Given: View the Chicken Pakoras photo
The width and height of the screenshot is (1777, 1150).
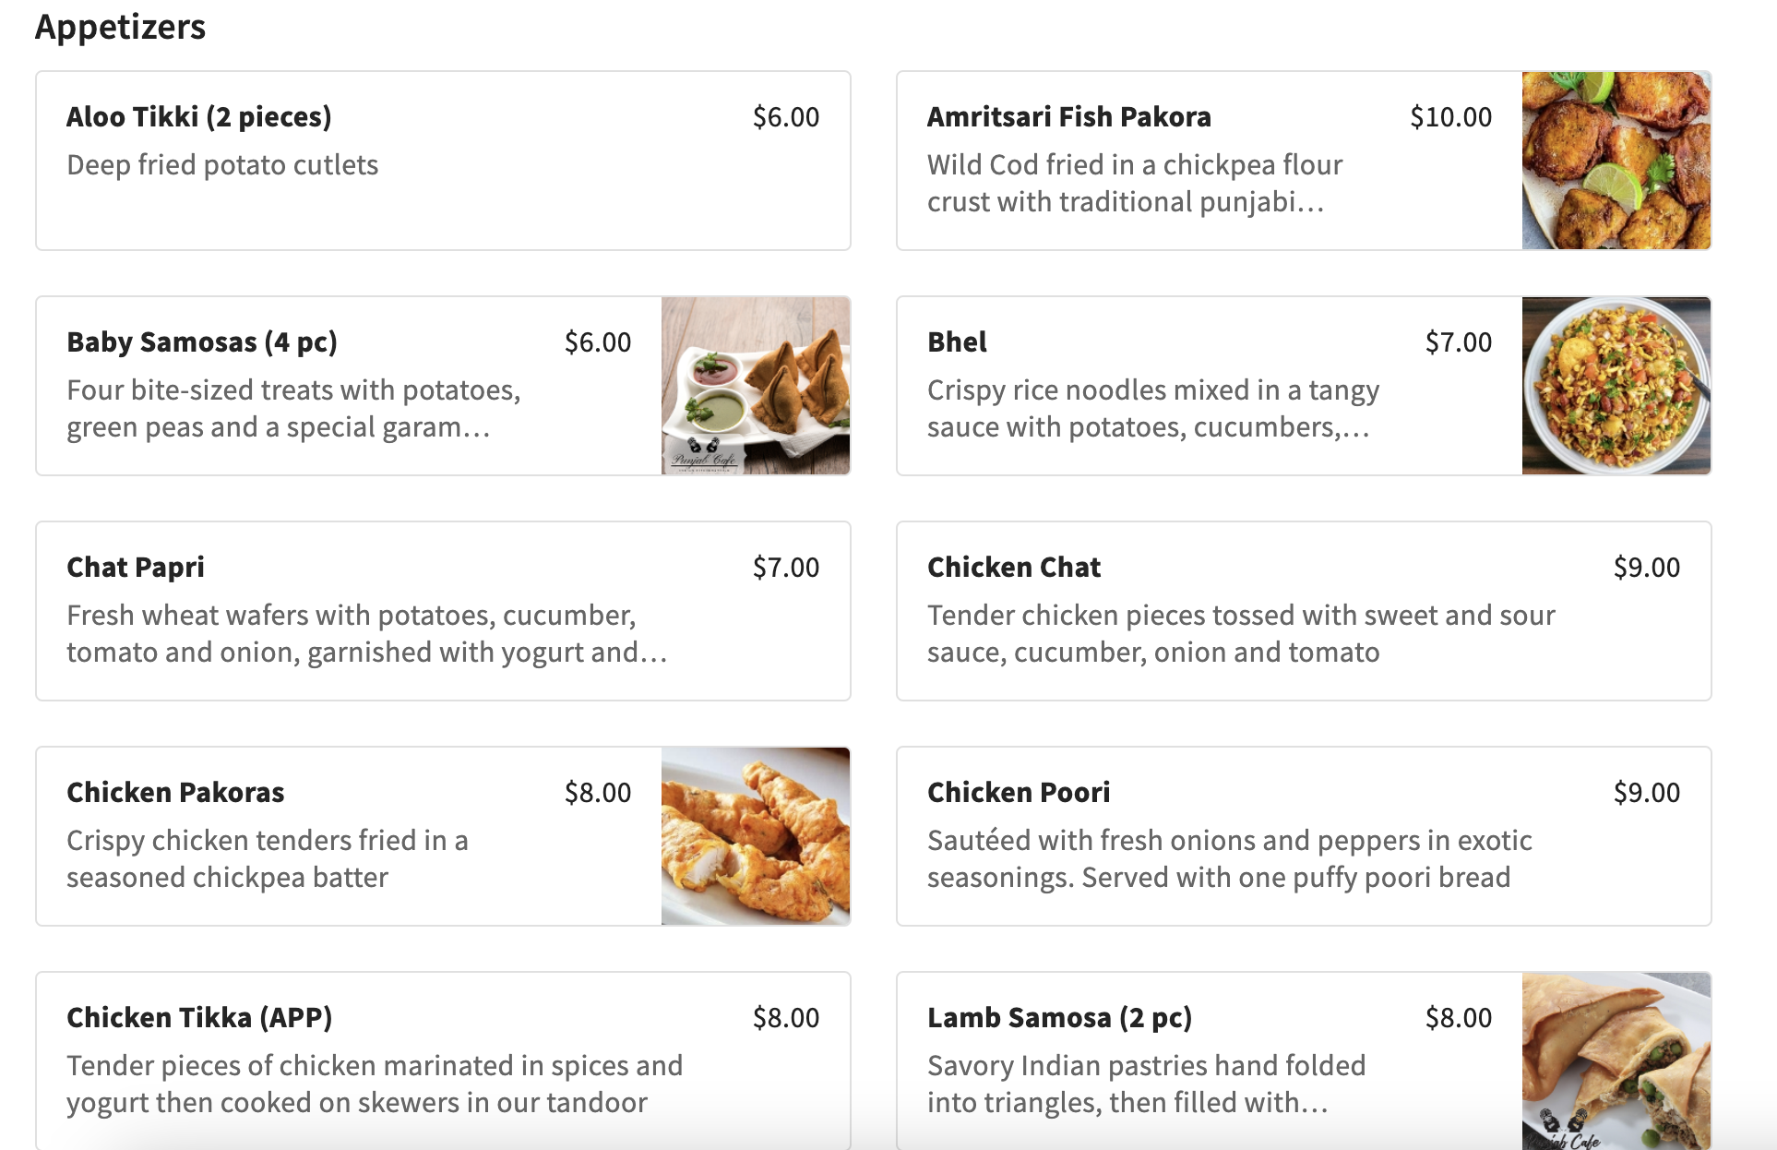Looking at the screenshot, I should (756, 836).
